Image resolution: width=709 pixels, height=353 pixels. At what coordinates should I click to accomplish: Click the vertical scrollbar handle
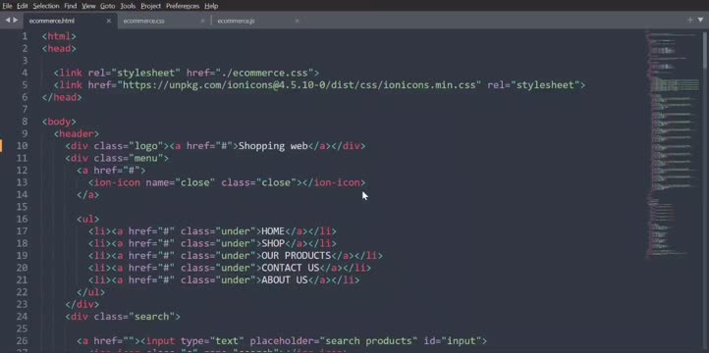[706, 49]
